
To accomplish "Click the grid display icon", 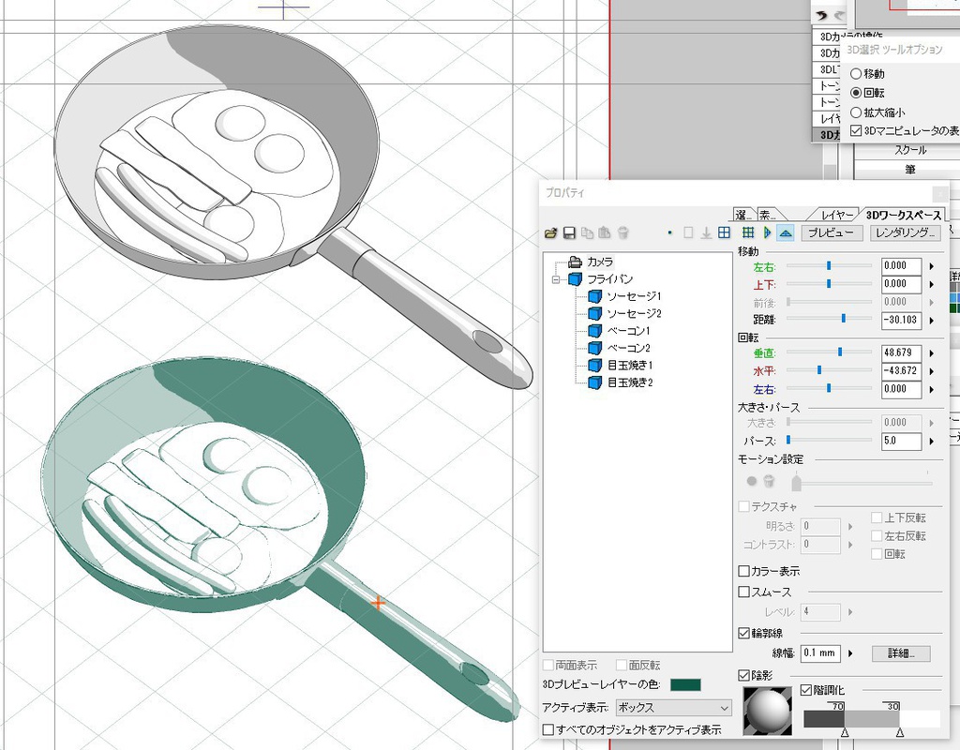I will pyautogui.click(x=747, y=232).
